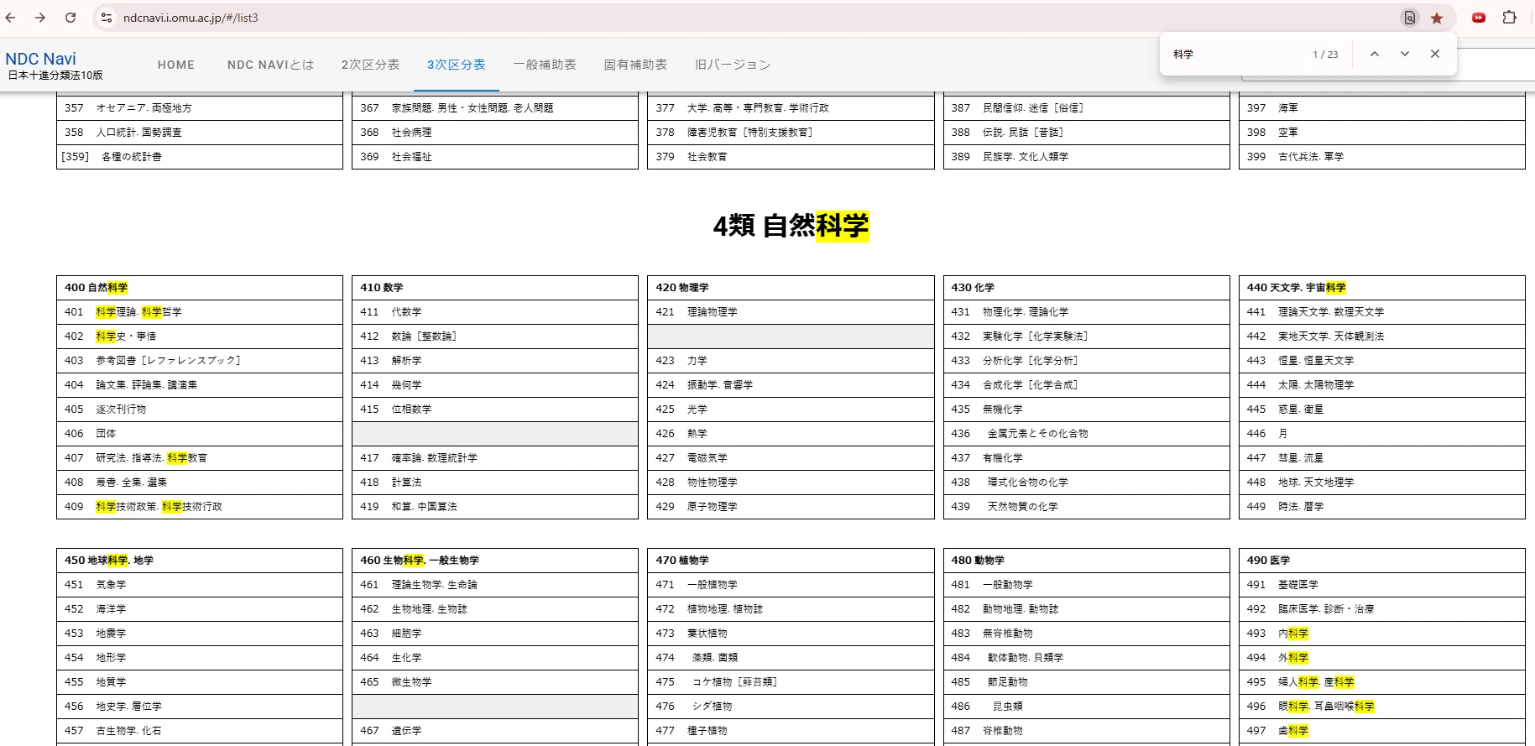Select row 475 コケ植物
The width and height of the screenshot is (1535, 746).
tap(791, 681)
